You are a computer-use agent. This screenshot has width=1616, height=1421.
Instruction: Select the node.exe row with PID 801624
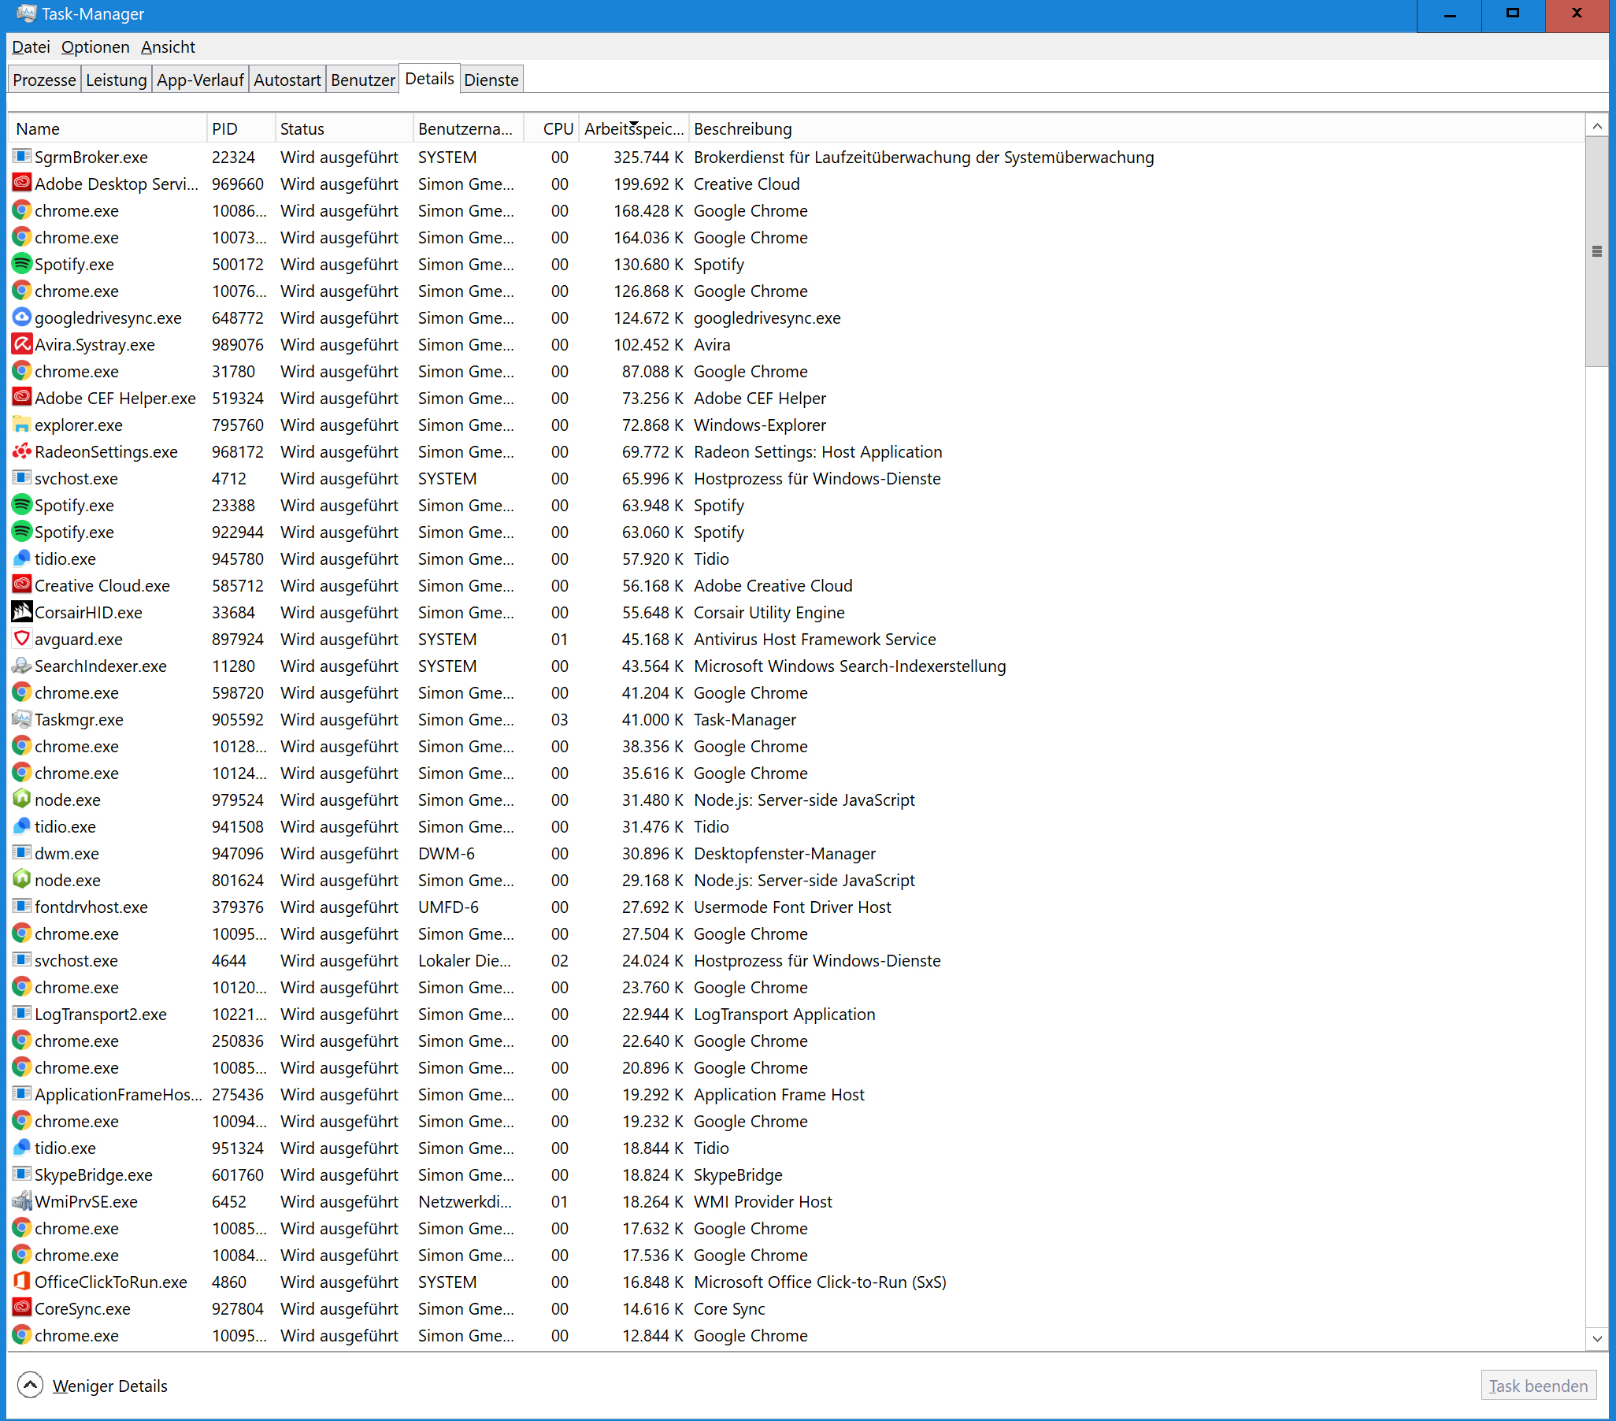pyautogui.click(x=796, y=880)
